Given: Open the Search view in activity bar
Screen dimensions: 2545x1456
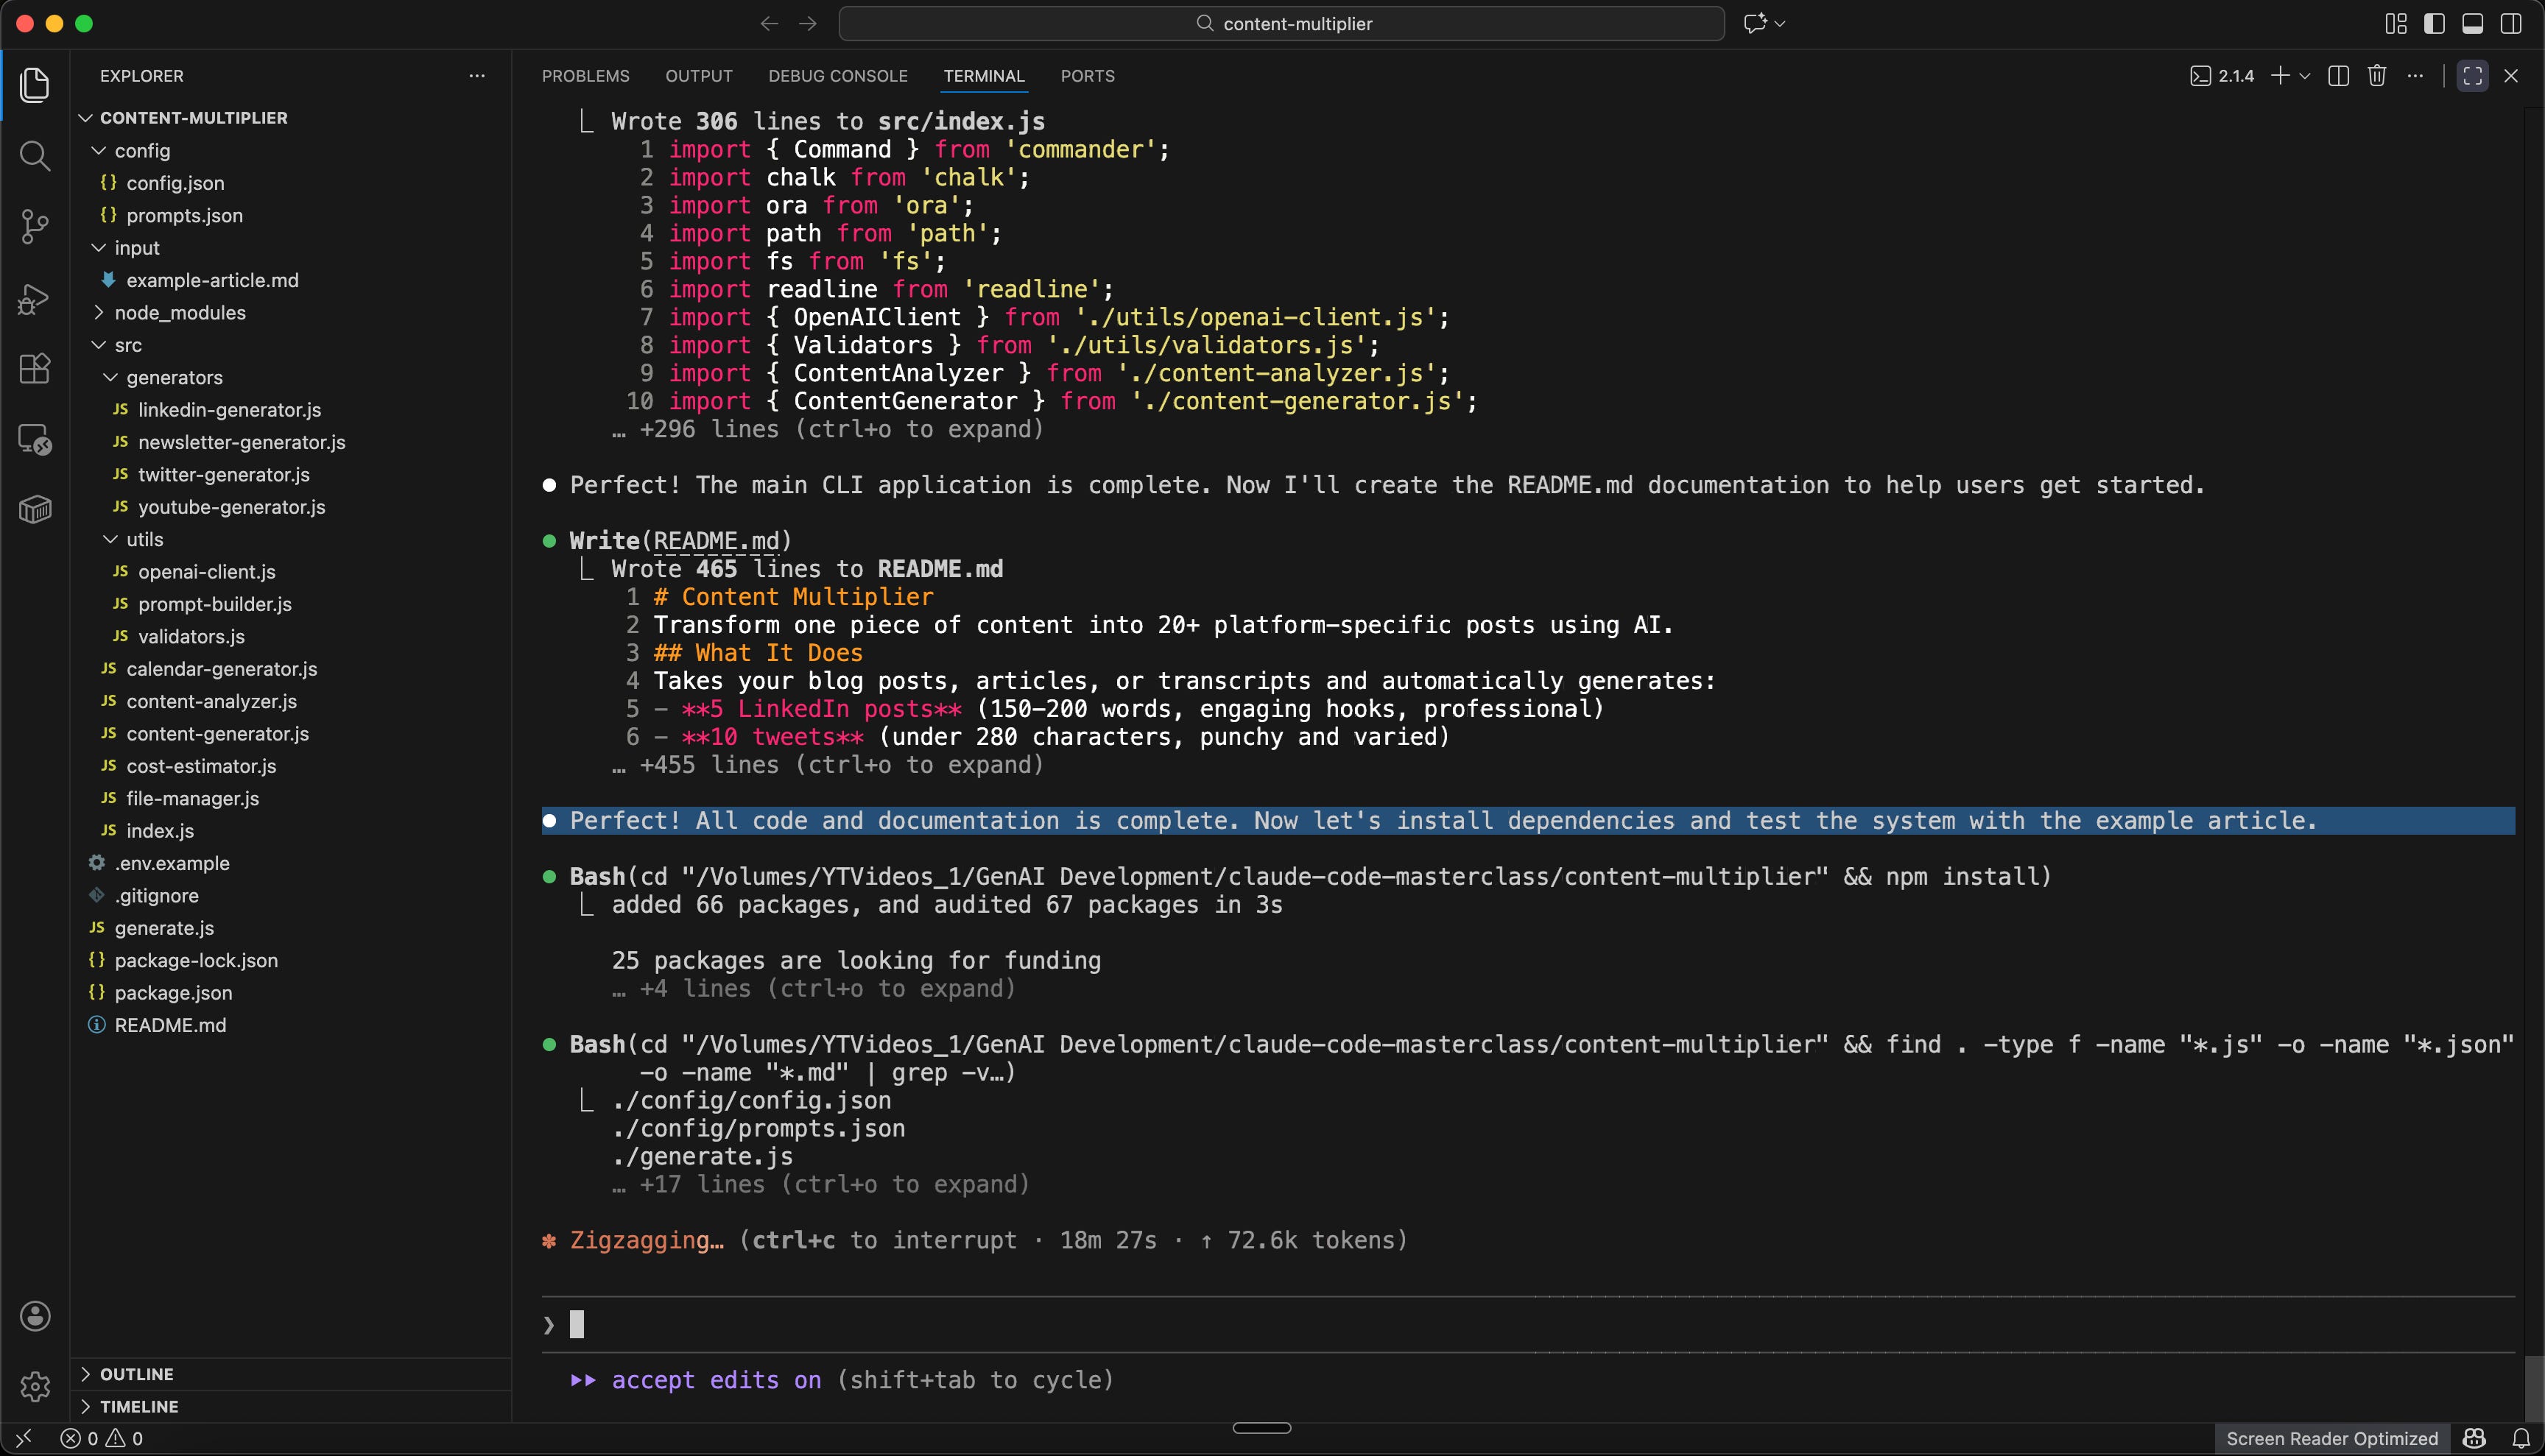Looking at the screenshot, I should (35, 155).
